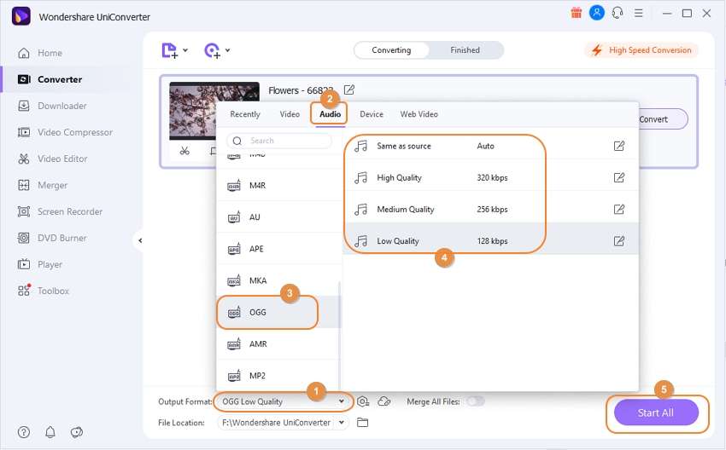Enable High Speed Conversion
Screen dimensions: 726x450
pyautogui.click(x=641, y=50)
